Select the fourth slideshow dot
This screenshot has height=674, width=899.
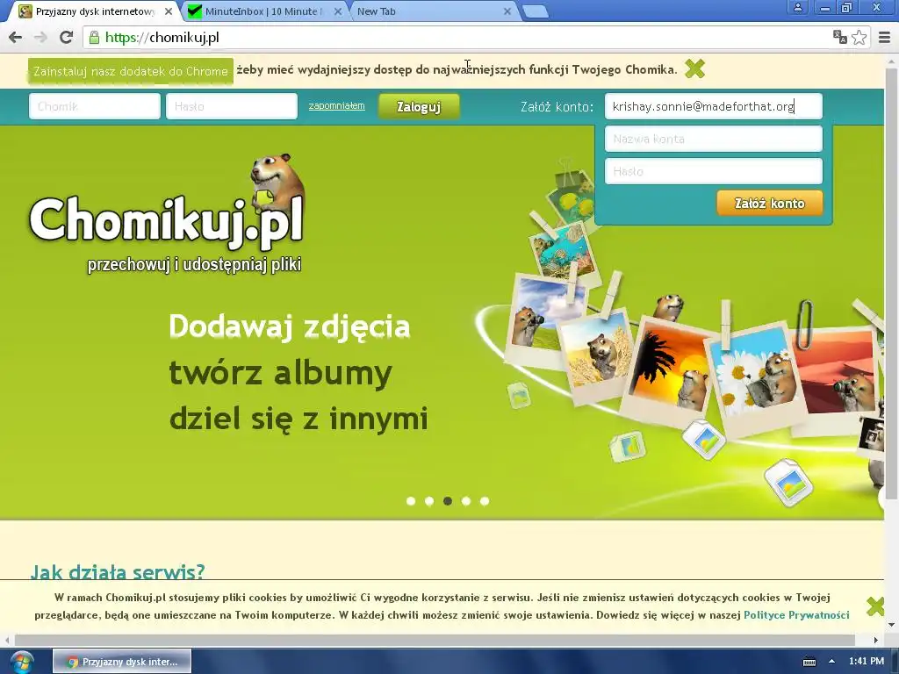(466, 501)
